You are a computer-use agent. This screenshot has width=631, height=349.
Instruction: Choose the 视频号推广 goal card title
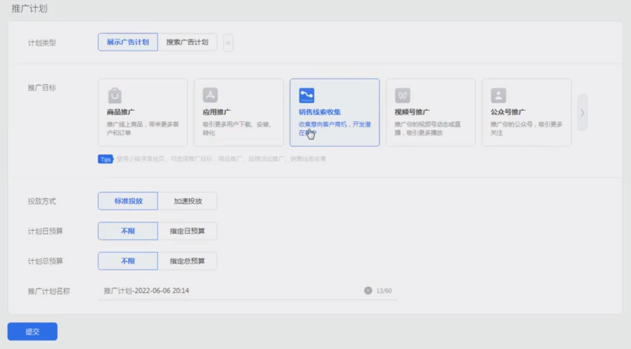point(412,112)
